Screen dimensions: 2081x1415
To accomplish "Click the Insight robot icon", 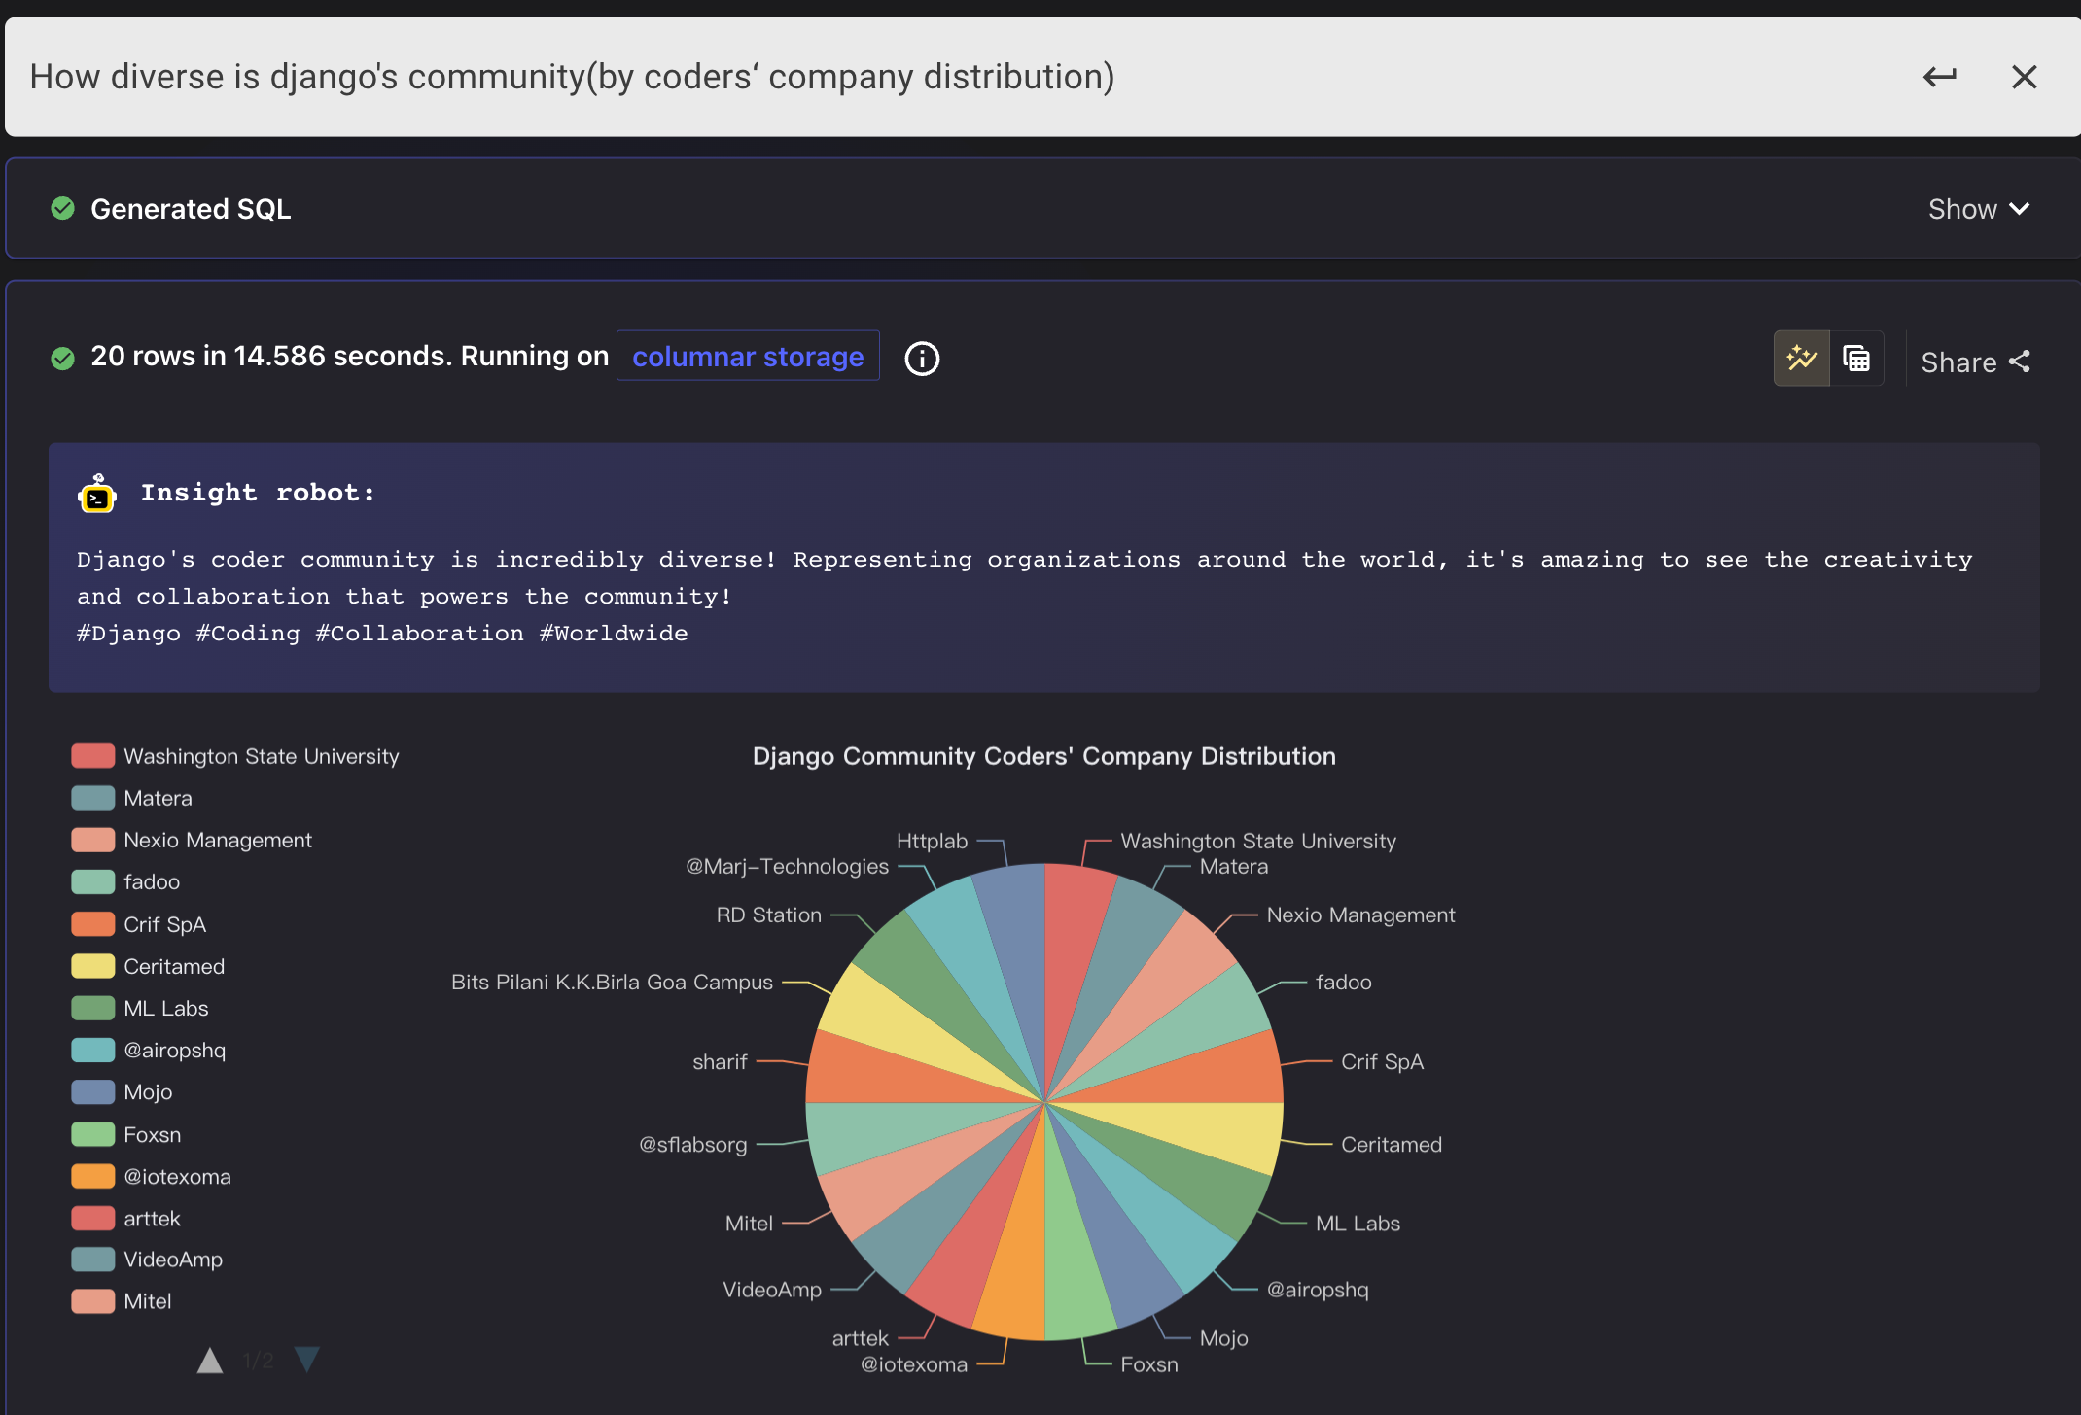I will pos(97,494).
